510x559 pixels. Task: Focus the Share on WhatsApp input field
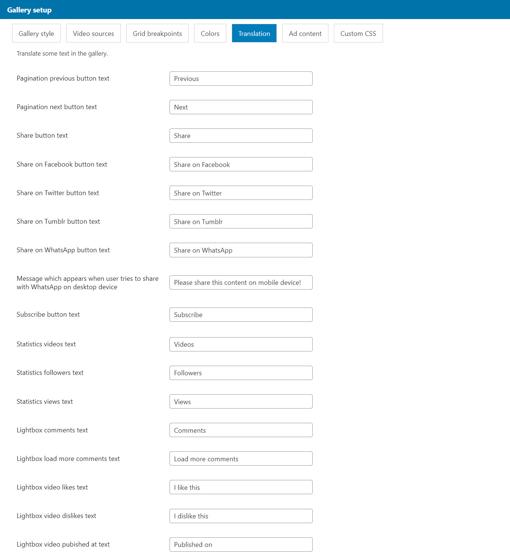click(241, 250)
